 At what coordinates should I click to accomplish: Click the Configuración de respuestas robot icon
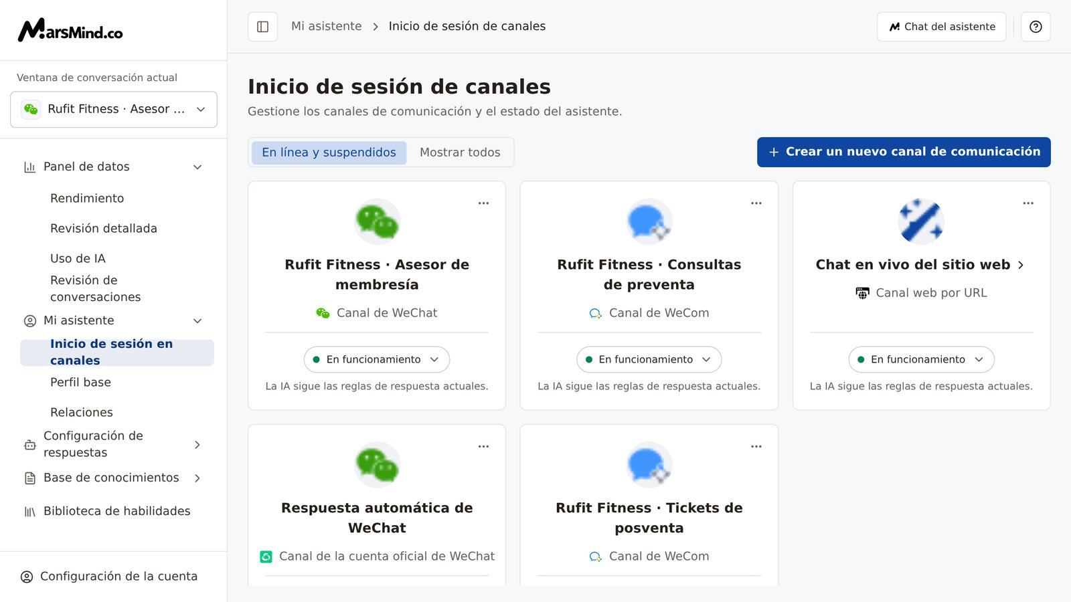(29, 445)
